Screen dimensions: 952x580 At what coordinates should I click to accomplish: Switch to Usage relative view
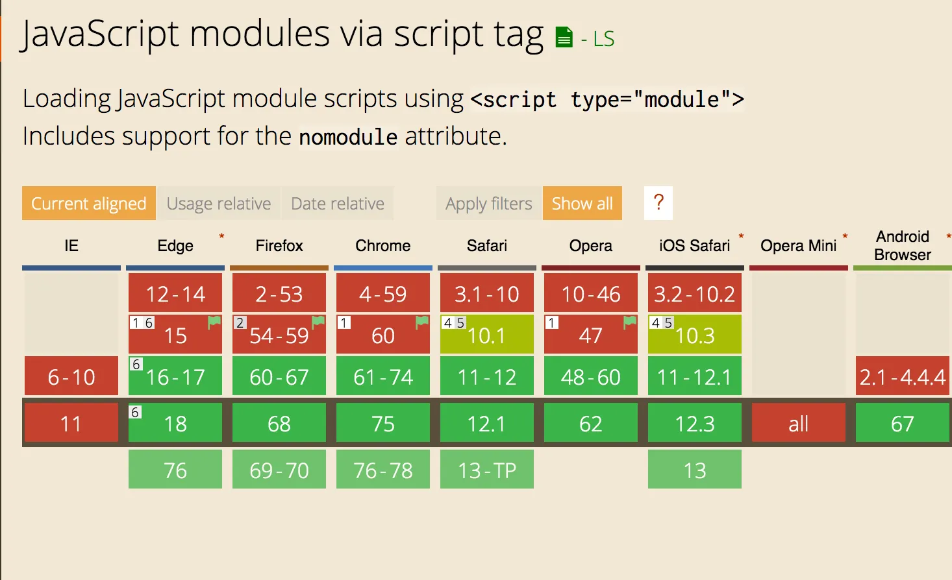click(219, 203)
